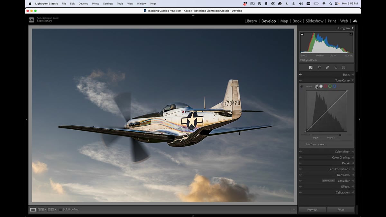Screen dimensions: 386x217
Task: Toggle Basic panel visibility eye
Action: 300,74
